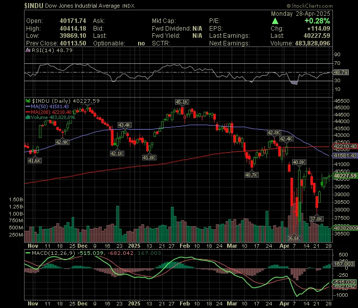Click the MA(50) 41581.43 legend label
The image size is (358, 308).
tap(50, 106)
